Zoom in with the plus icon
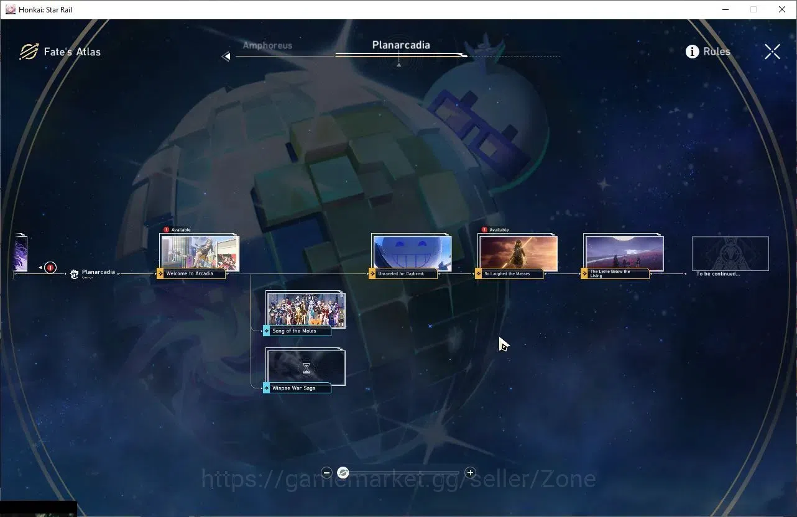 point(470,473)
